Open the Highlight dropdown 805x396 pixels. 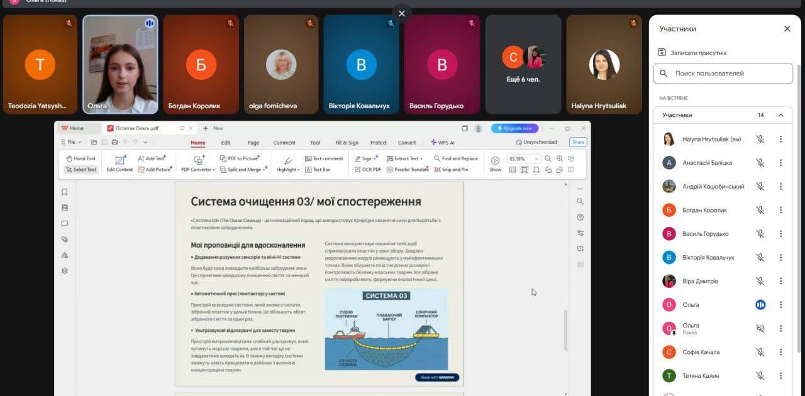click(x=288, y=170)
